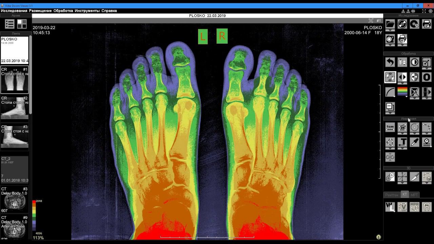434x244 pixels.
Task: Expand the dropdown under the angle tool
Action: [402, 134]
